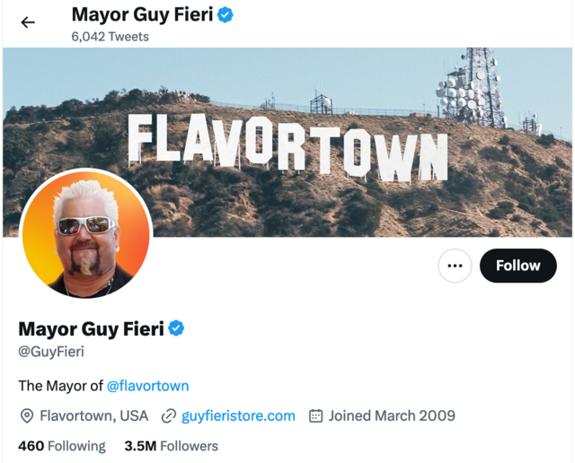575x463 pixels.
Task: Click the @flavortown mention link
Action: tap(147, 386)
